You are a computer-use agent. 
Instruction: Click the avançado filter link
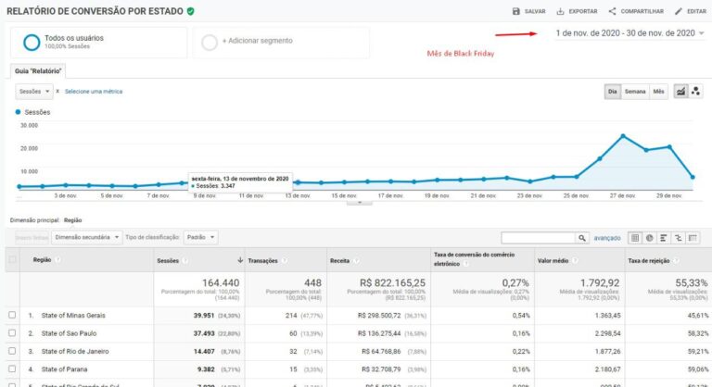pos(607,238)
